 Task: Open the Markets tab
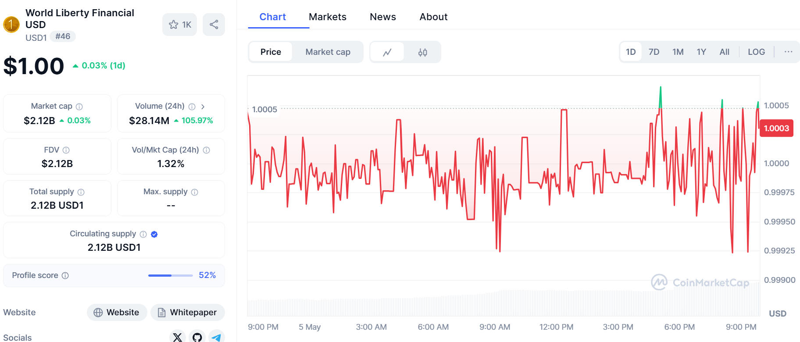(x=328, y=17)
